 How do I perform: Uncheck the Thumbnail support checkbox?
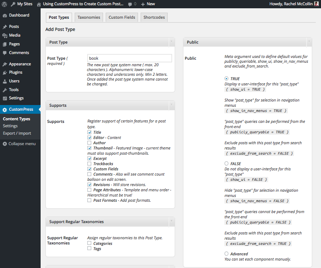click(x=90, y=148)
